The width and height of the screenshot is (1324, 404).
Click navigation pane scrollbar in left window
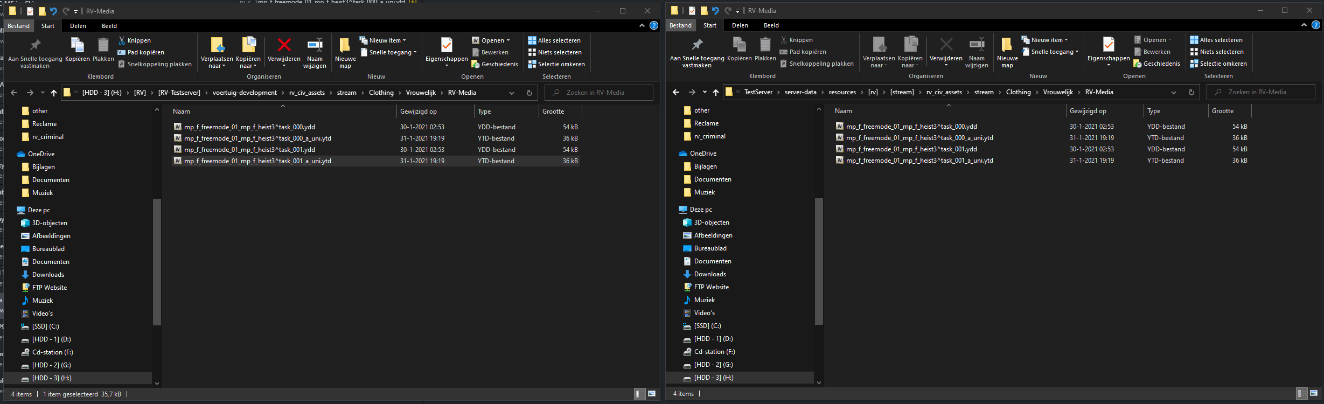tap(157, 262)
